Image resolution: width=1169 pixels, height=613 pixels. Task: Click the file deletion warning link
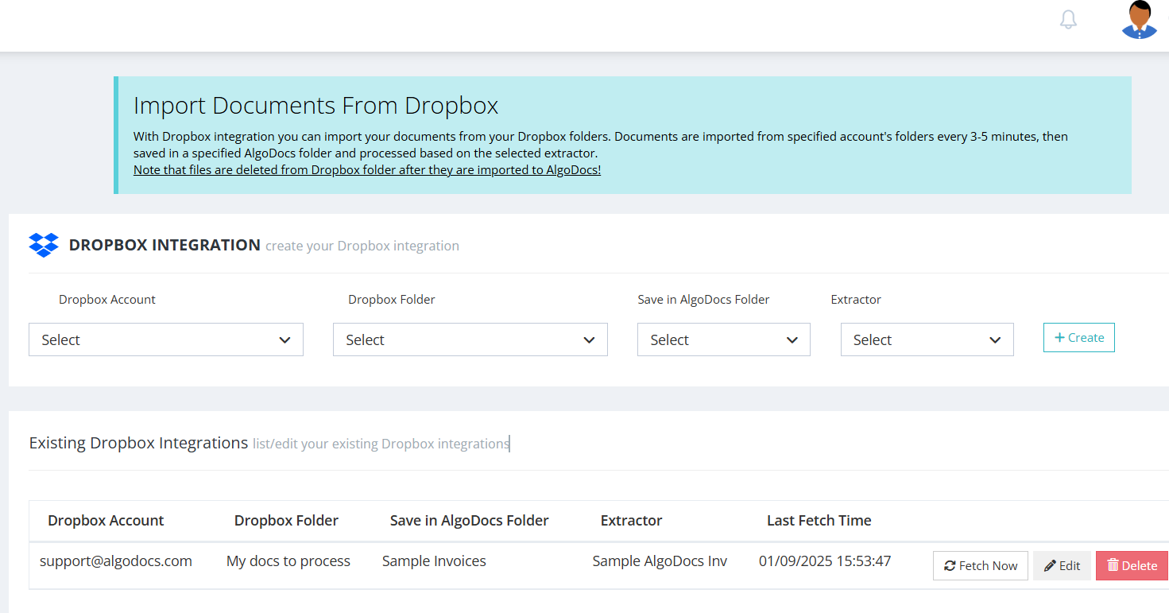(366, 169)
